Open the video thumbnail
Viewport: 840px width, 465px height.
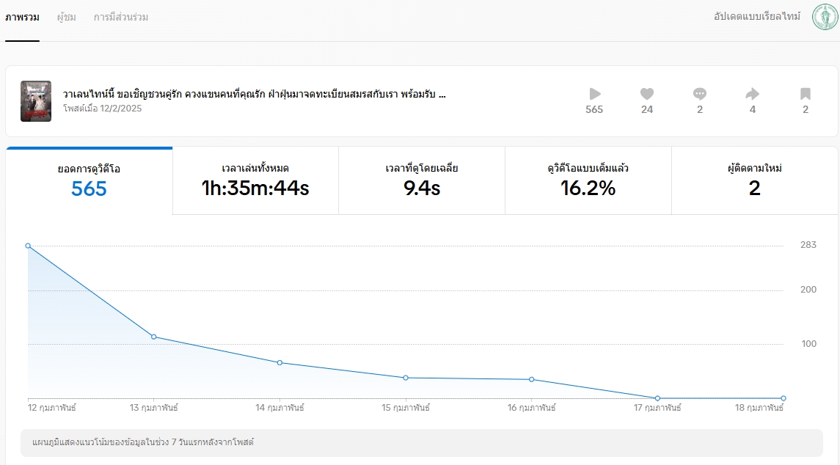(x=36, y=101)
